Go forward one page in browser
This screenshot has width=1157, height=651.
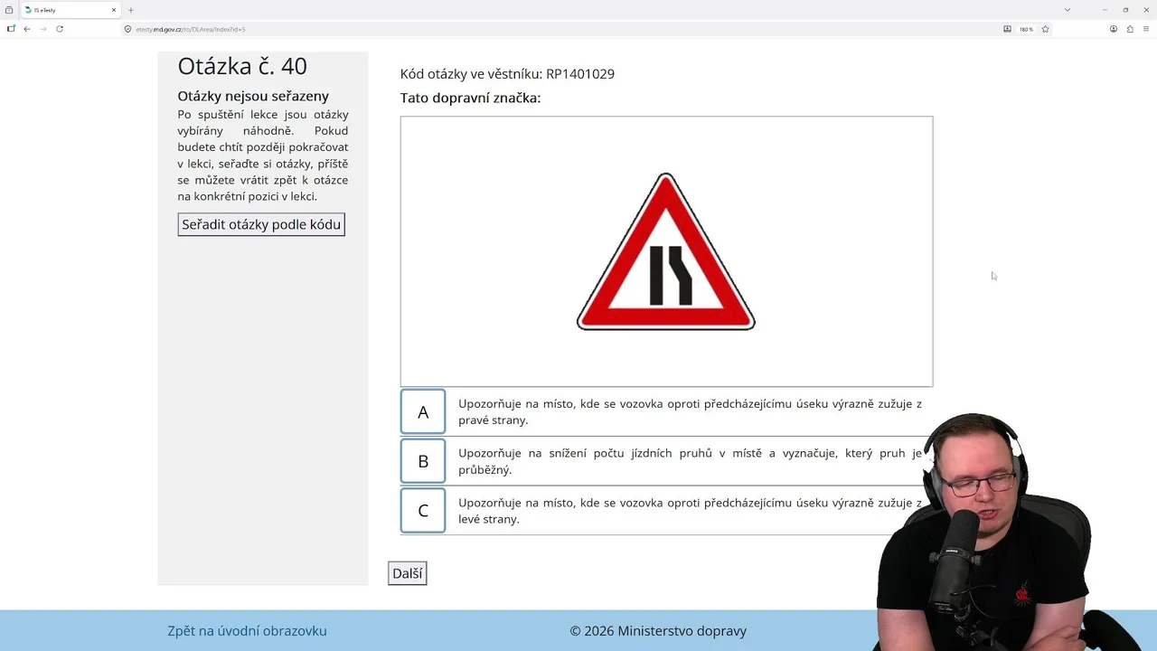pyautogui.click(x=43, y=29)
